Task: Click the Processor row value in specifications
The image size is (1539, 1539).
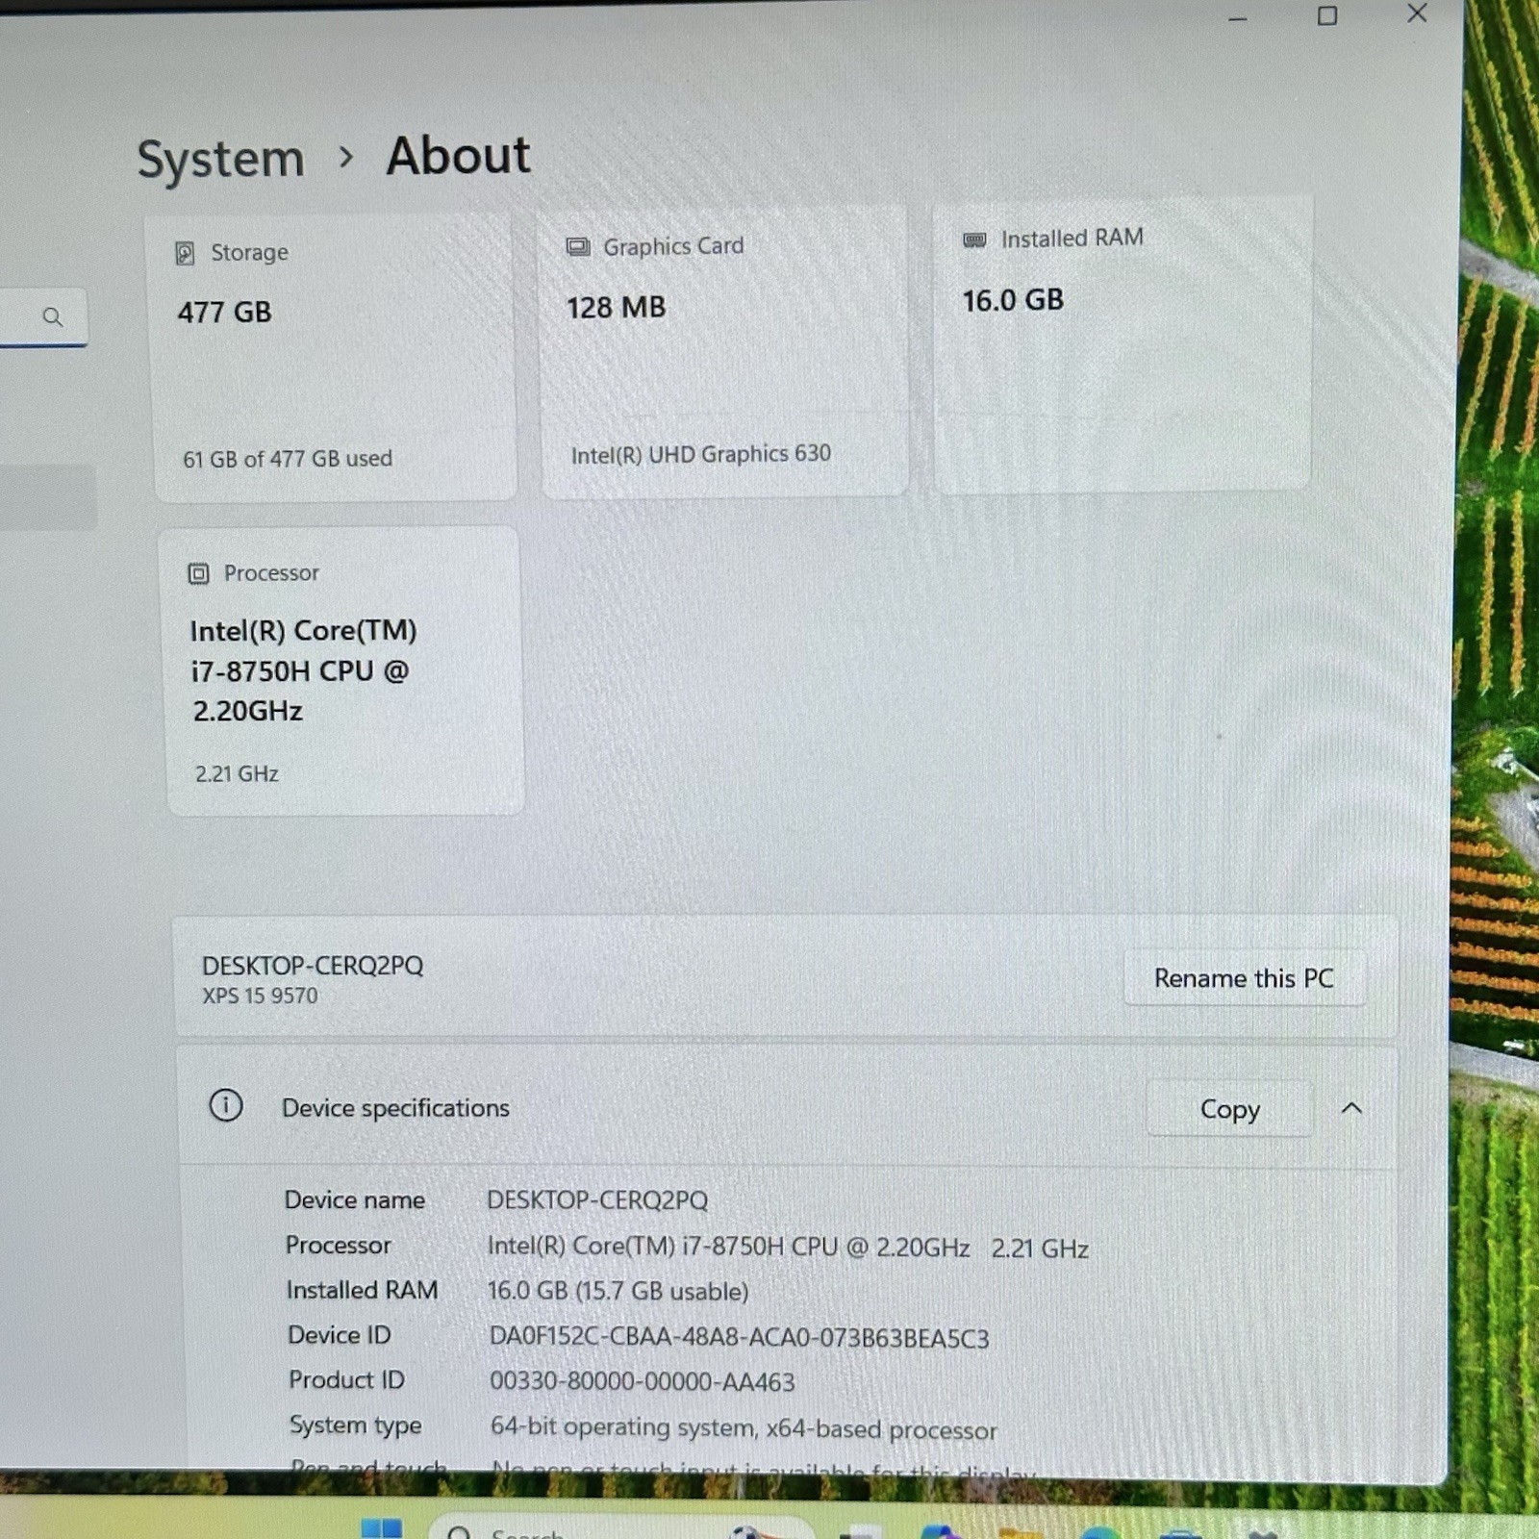Action: (788, 1247)
